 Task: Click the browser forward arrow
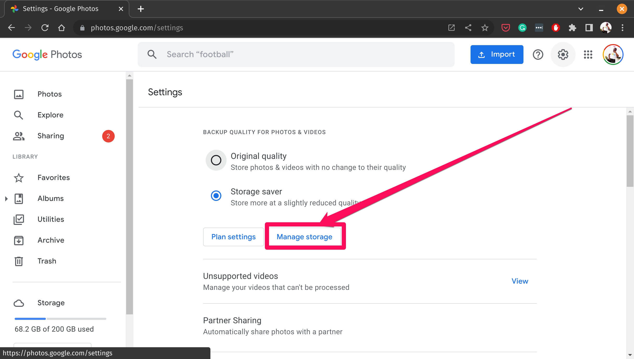[28, 28]
